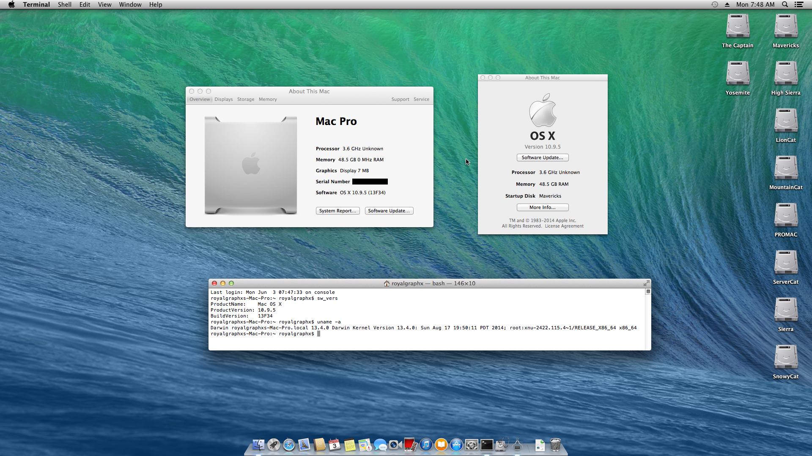Click the Mac Pro tower image
This screenshot has height=456, width=812.
[251, 165]
